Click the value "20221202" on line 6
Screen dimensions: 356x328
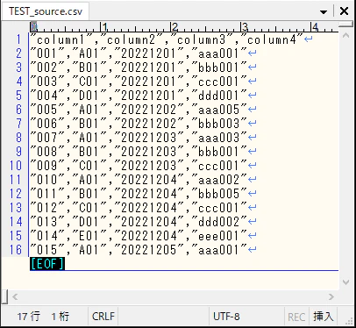tap(149, 110)
